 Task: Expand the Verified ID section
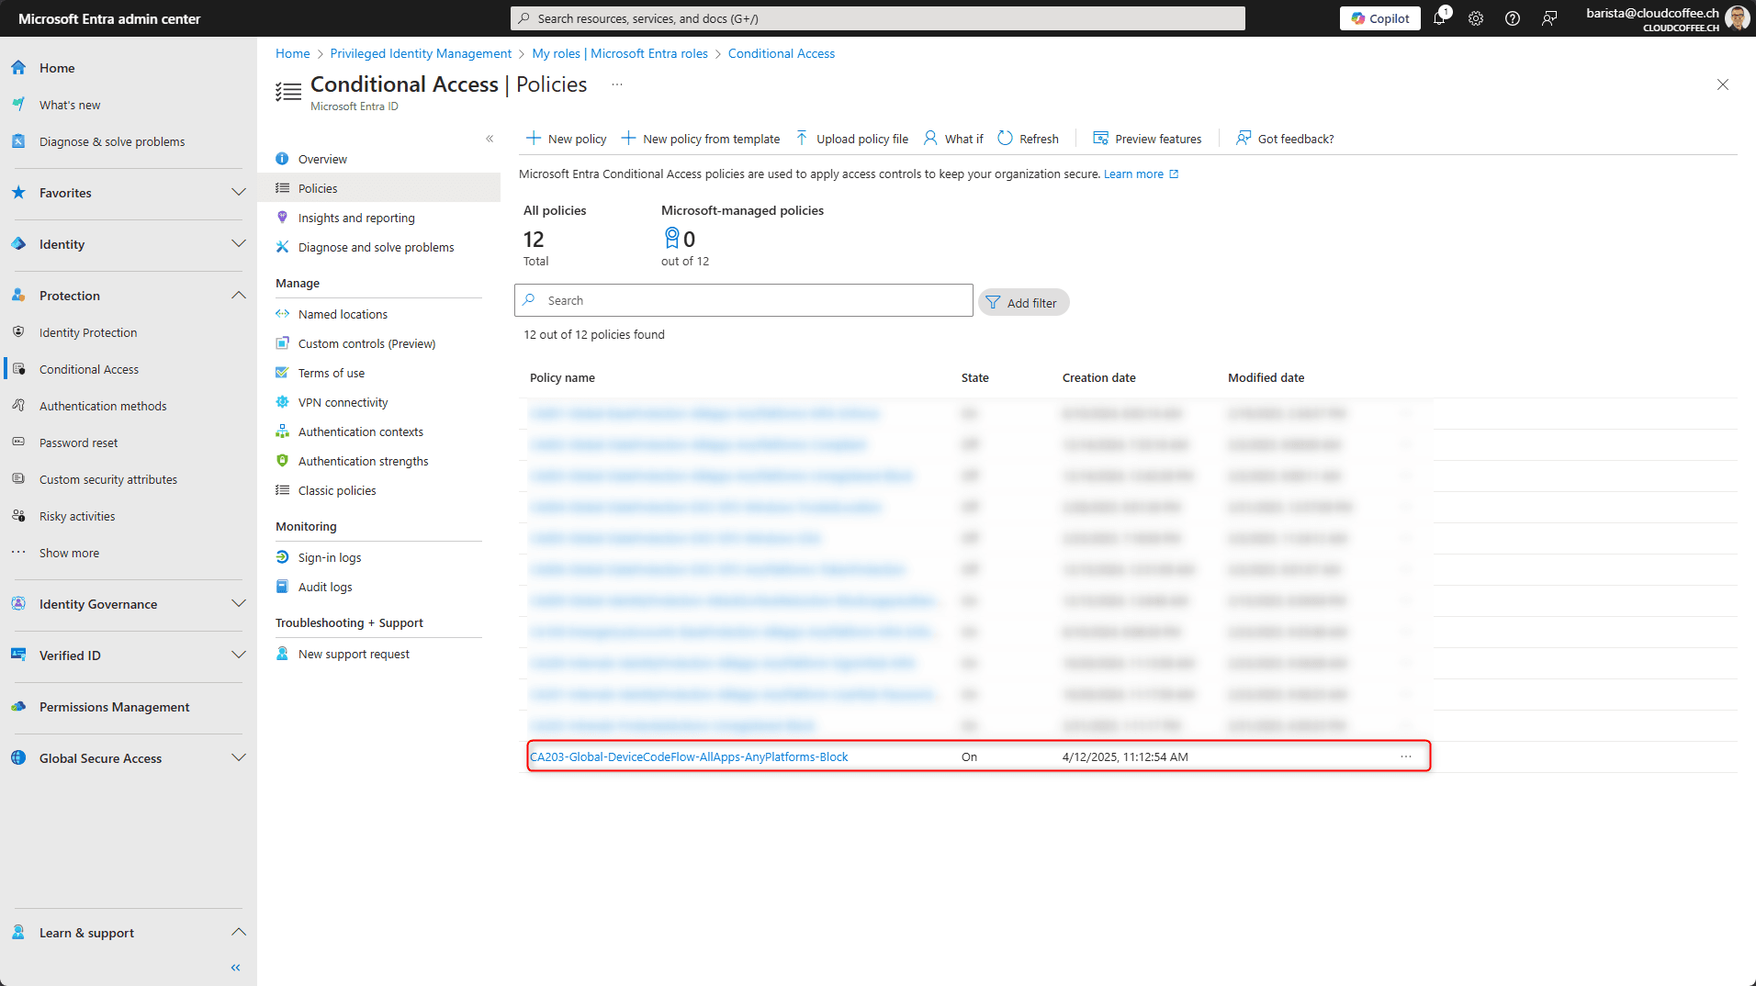pos(239,655)
